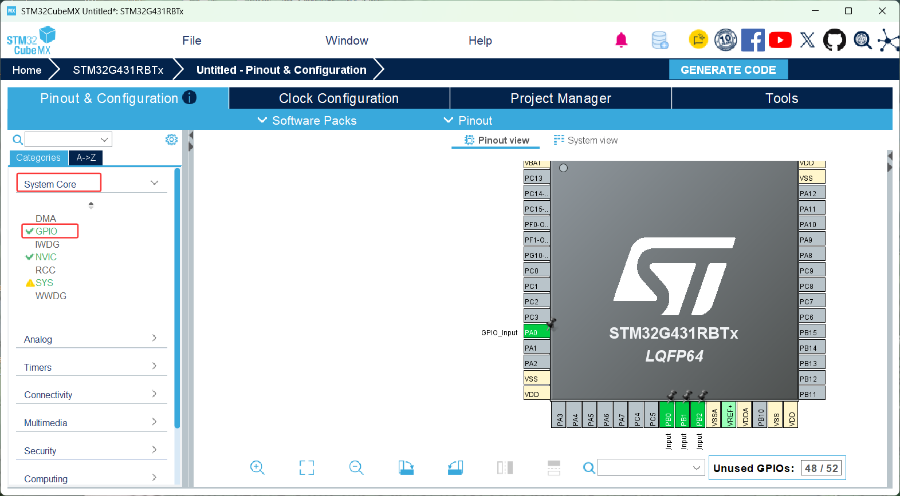900x496 pixels.
Task: Open the Software Packs dropdown
Action: pos(307,120)
